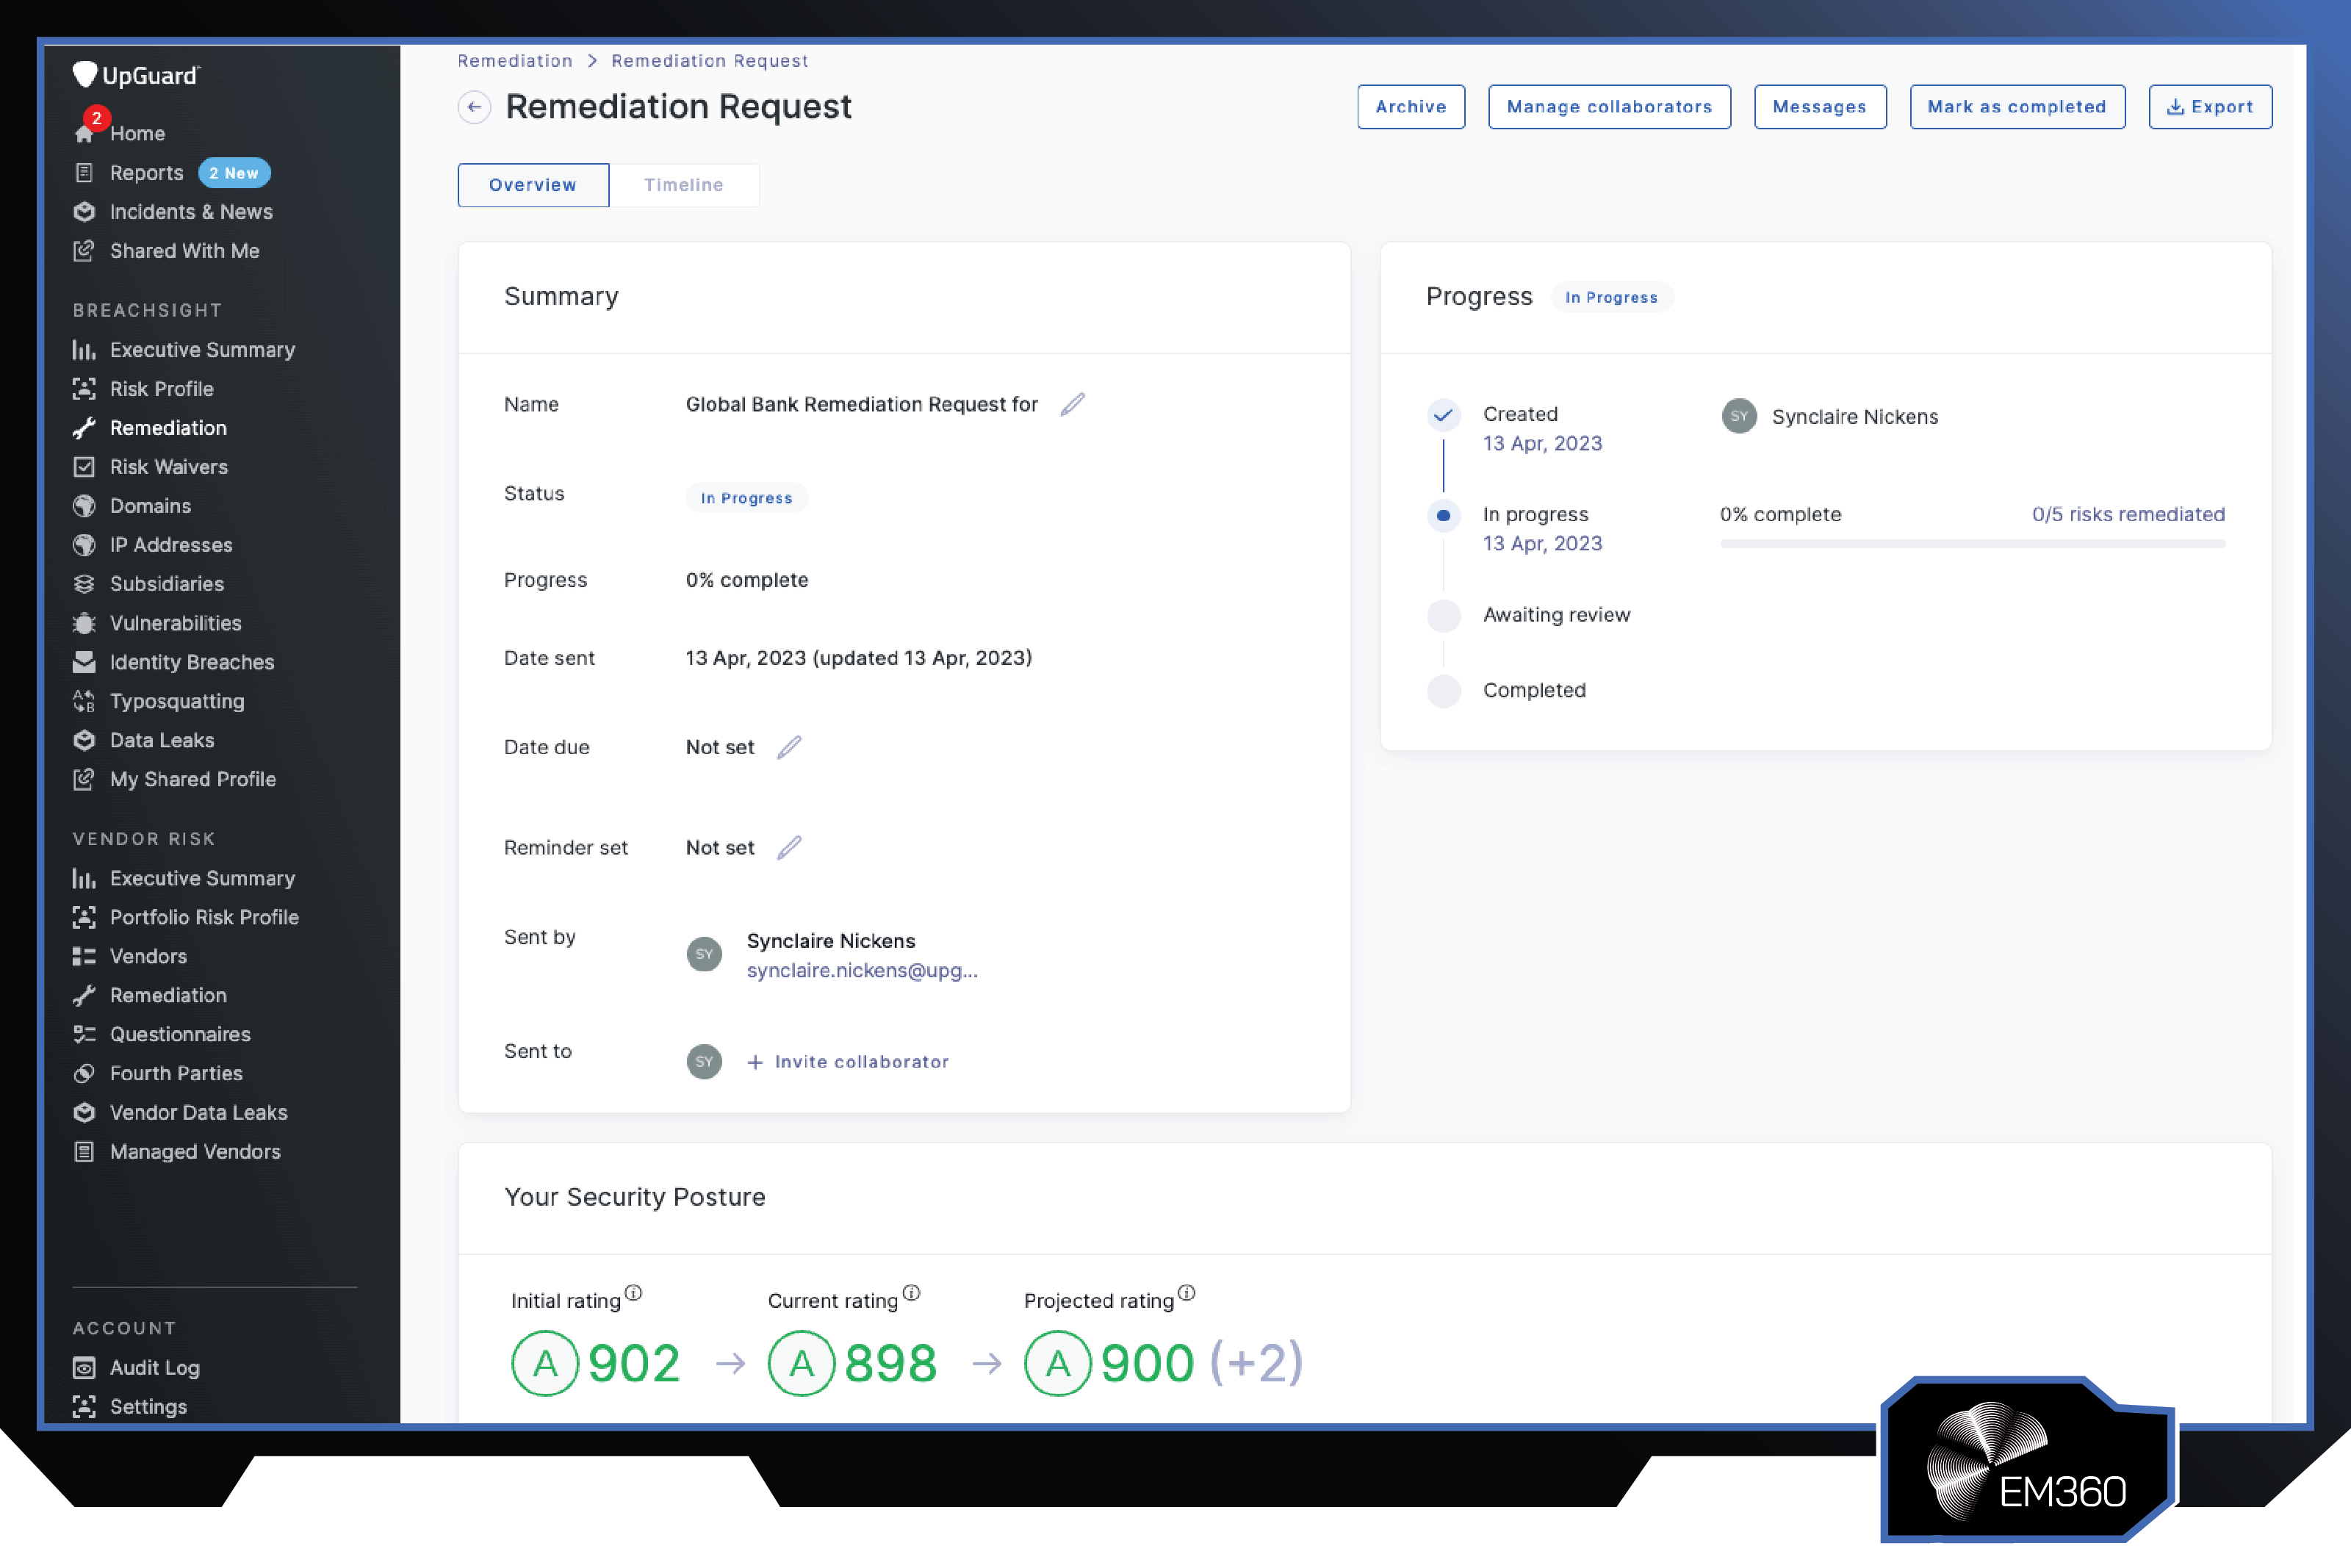Open Vendors in the Vendor Risk section
The height and width of the screenshot is (1568, 2351).
click(148, 956)
